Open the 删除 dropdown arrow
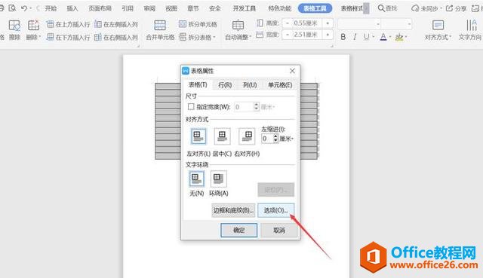Image resolution: width=483 pixels, height=278 pixels. click(x=40, y=37)
